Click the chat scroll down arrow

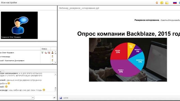[55, 90]
